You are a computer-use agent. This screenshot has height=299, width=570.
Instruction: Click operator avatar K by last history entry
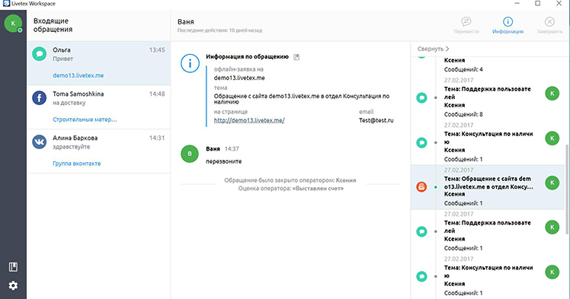[x=552, y=272]
